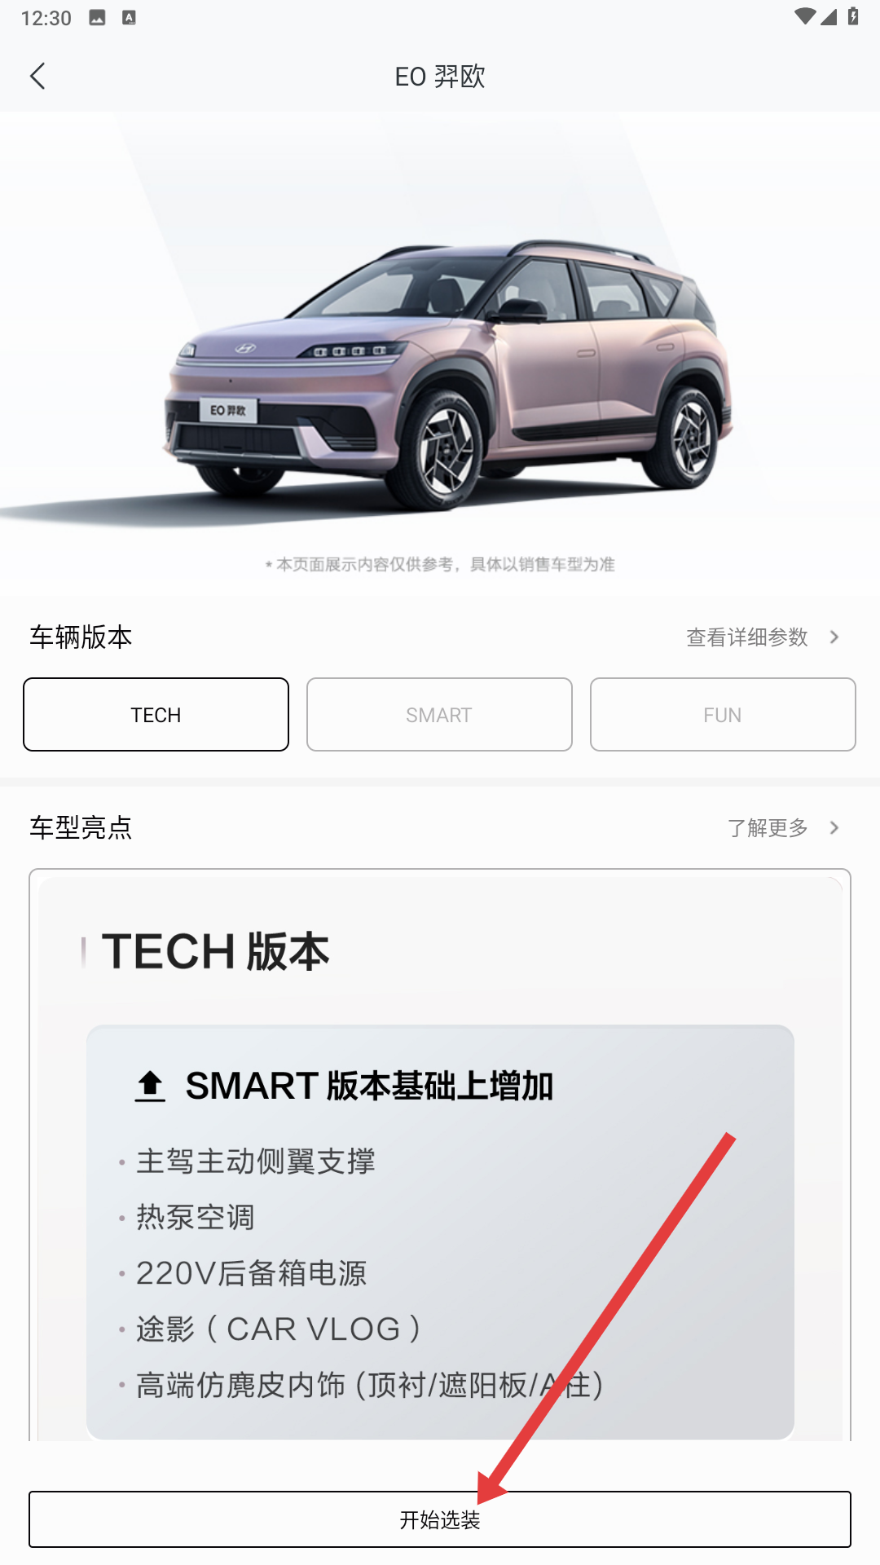Tap the Wi-Fi status icon
Image resolution: width=880 pixels, height=1565 pixels.
coord(805,17)
